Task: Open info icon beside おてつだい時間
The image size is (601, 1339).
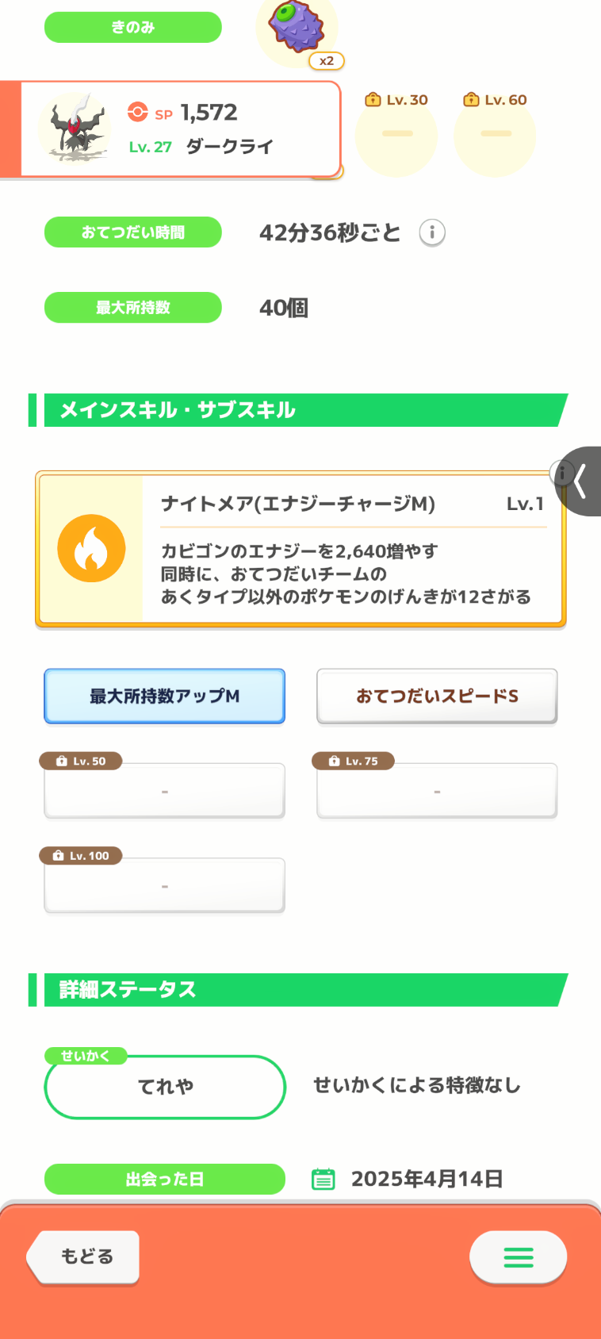Action: pyautogui.click(x=432, y=232)
